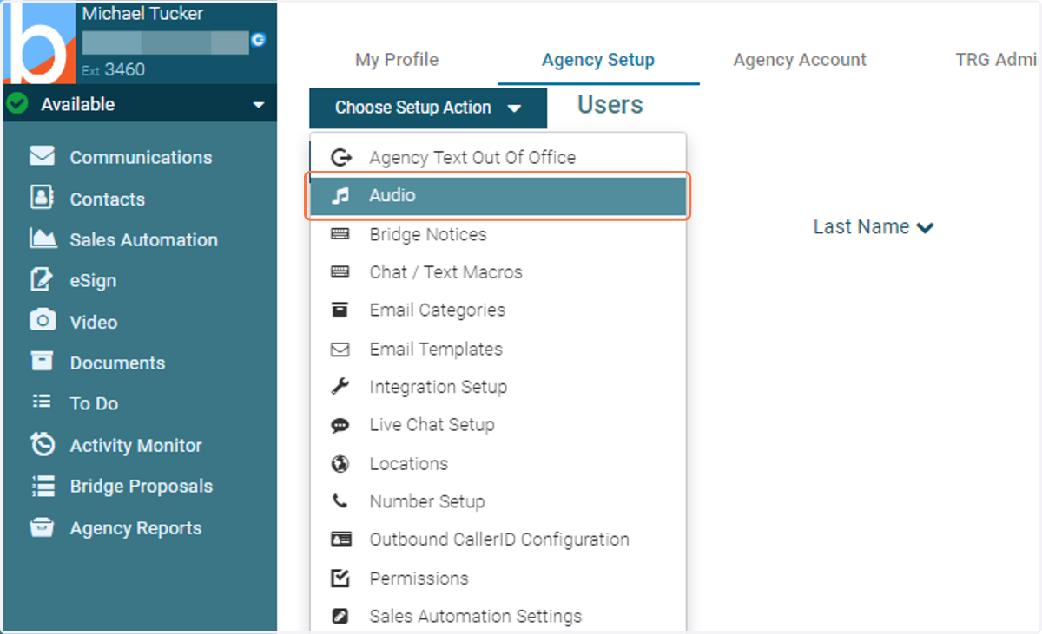
Task: Click the Contacts address book icon
Action: (42, 198)
